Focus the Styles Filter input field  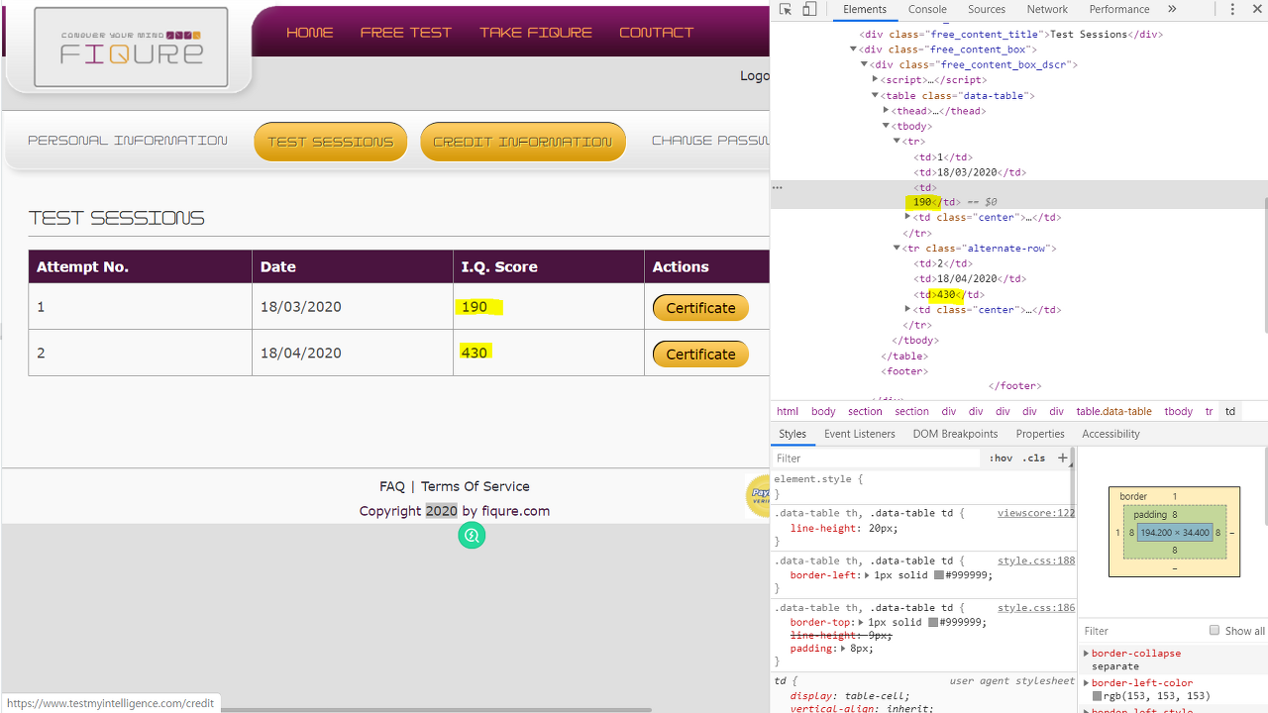(877, 458)
